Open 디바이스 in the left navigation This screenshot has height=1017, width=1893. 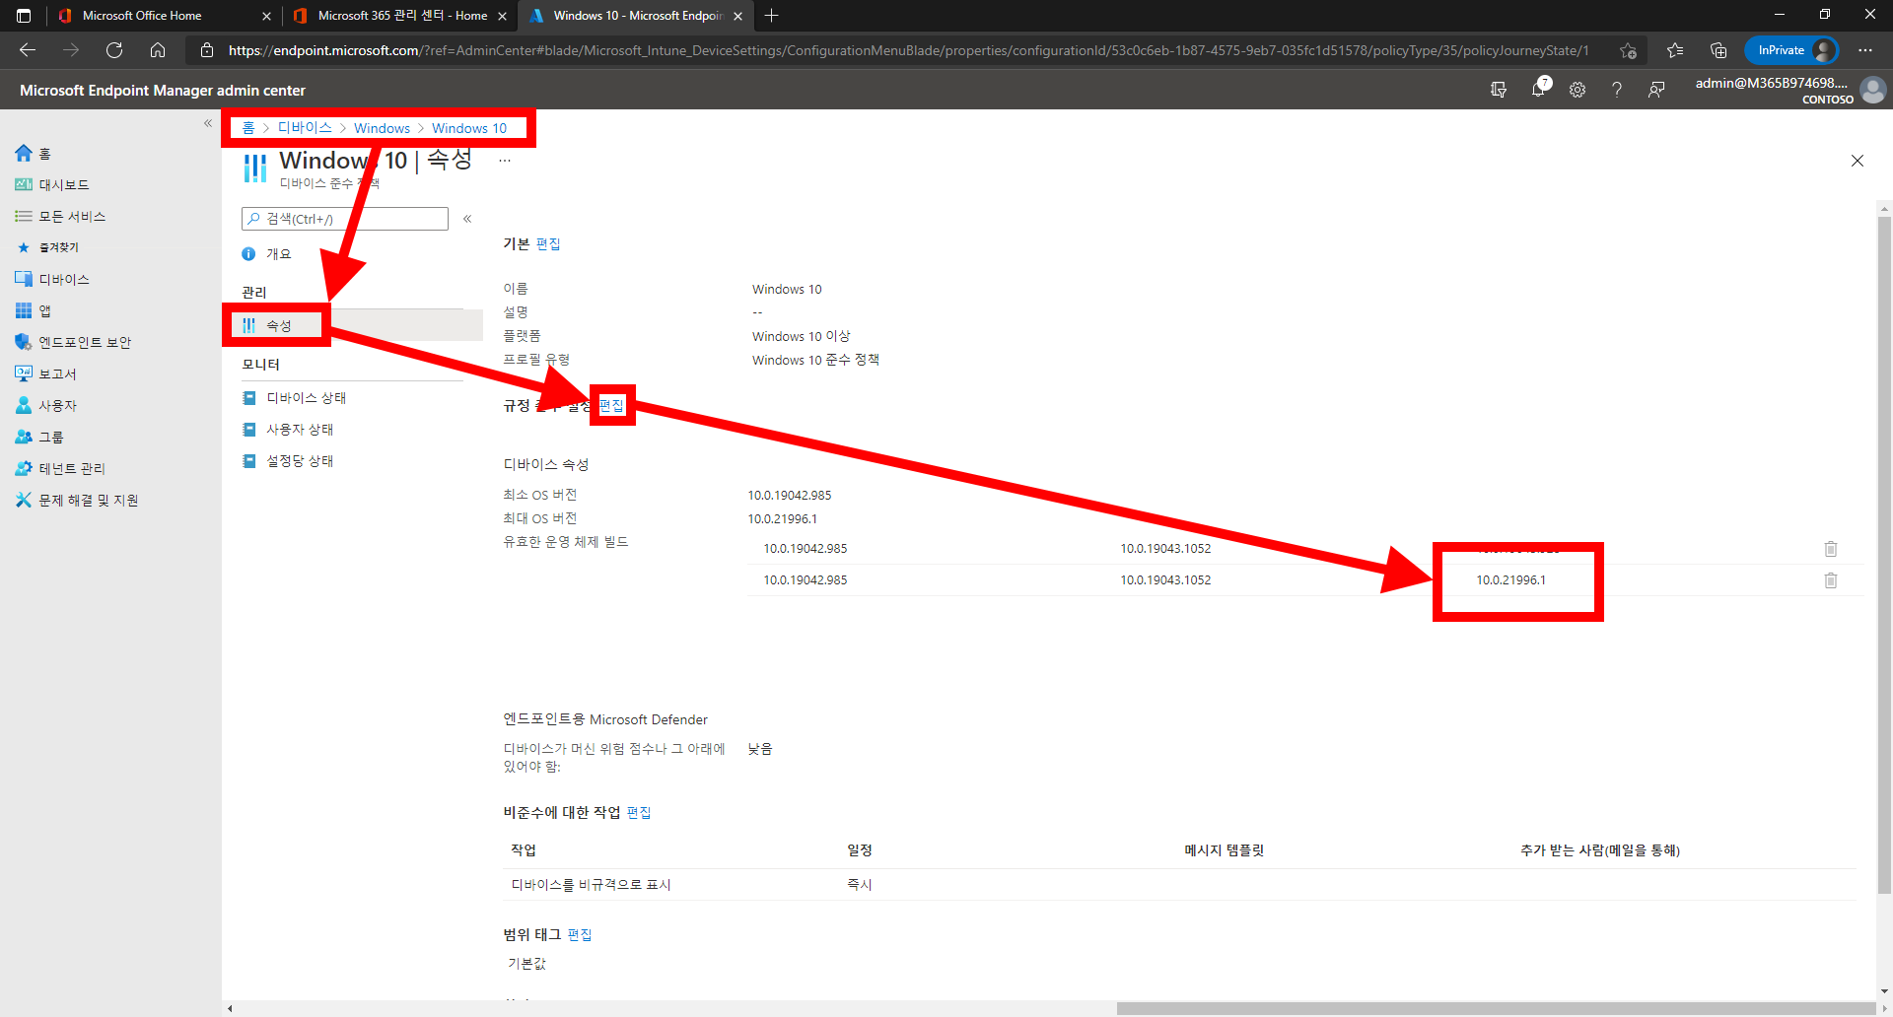pyautogui.click(x=52, y=279)
